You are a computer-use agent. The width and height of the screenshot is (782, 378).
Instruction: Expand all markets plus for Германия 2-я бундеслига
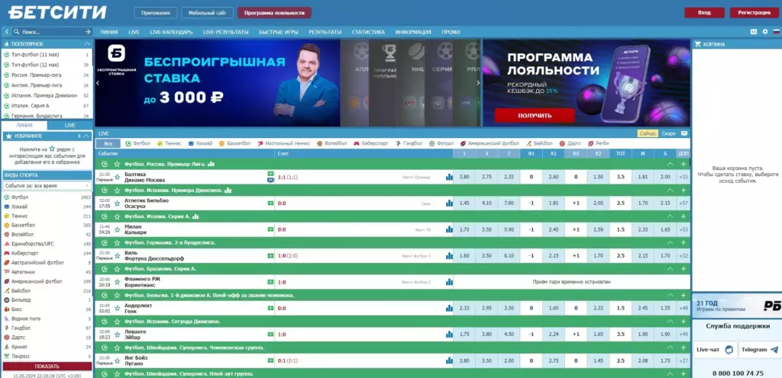coord(683,242)
